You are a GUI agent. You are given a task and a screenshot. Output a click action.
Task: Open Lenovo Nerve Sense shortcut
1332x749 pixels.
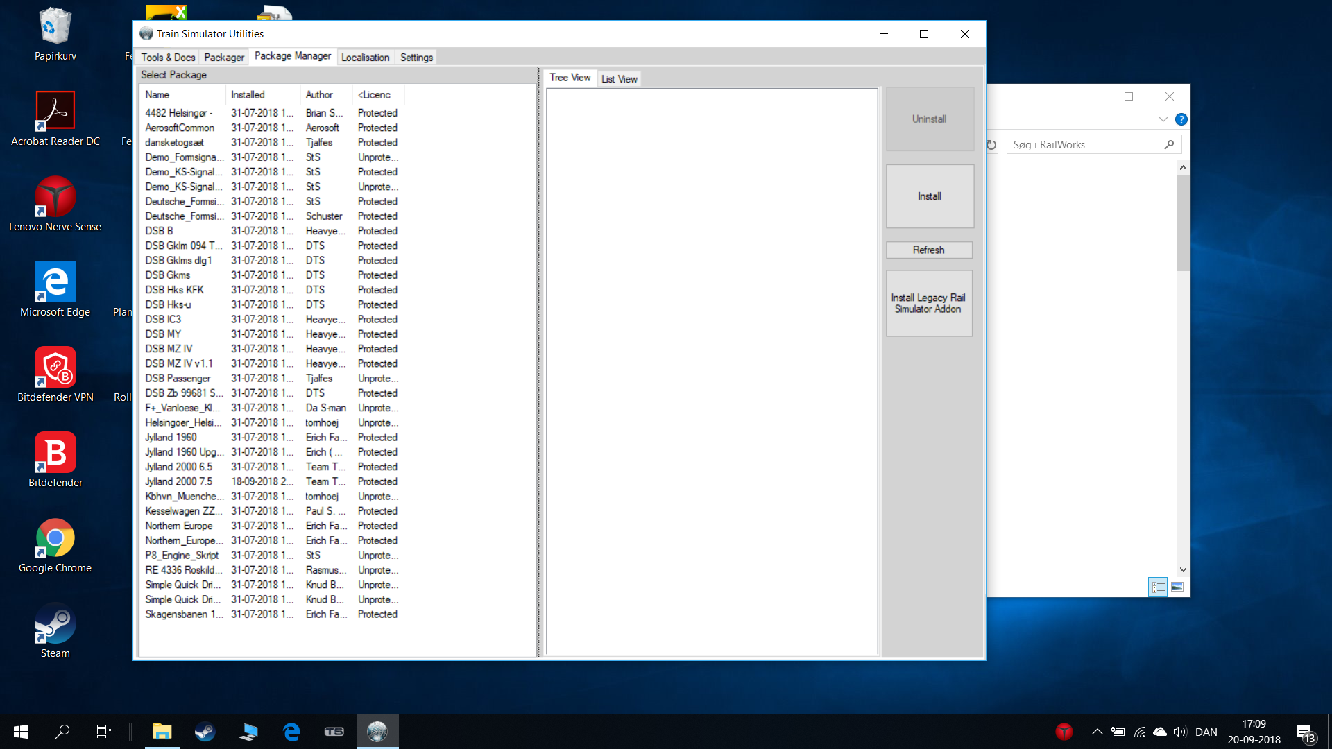point(55,197)
